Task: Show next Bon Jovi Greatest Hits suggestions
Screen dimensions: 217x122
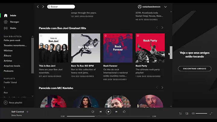Action: 162,27
